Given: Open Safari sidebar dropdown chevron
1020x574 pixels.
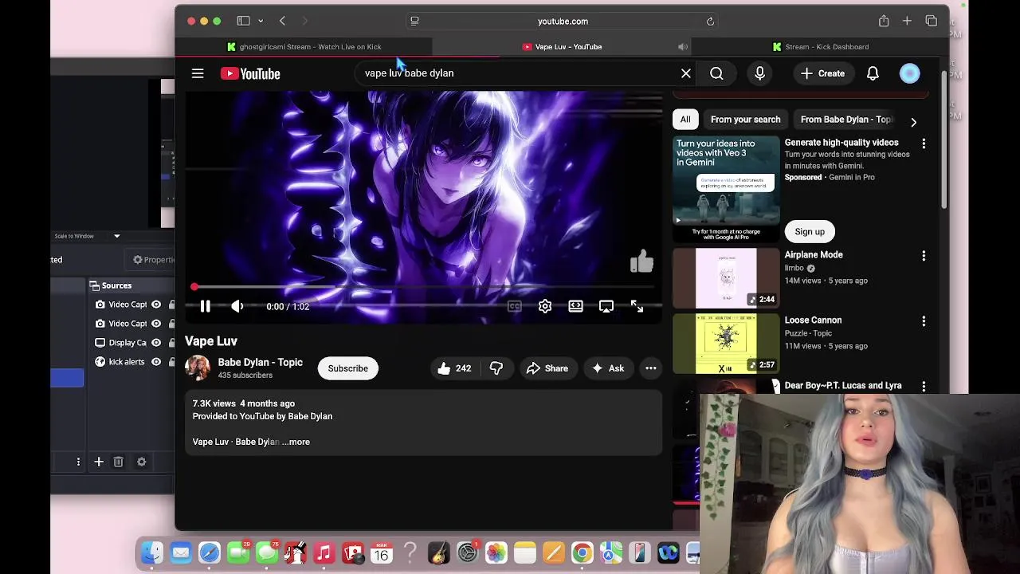Looking at the screenshot, I should [x=261, y=21].
